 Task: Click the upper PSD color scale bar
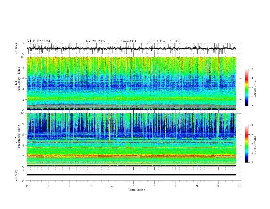click(x=246, y=87)
